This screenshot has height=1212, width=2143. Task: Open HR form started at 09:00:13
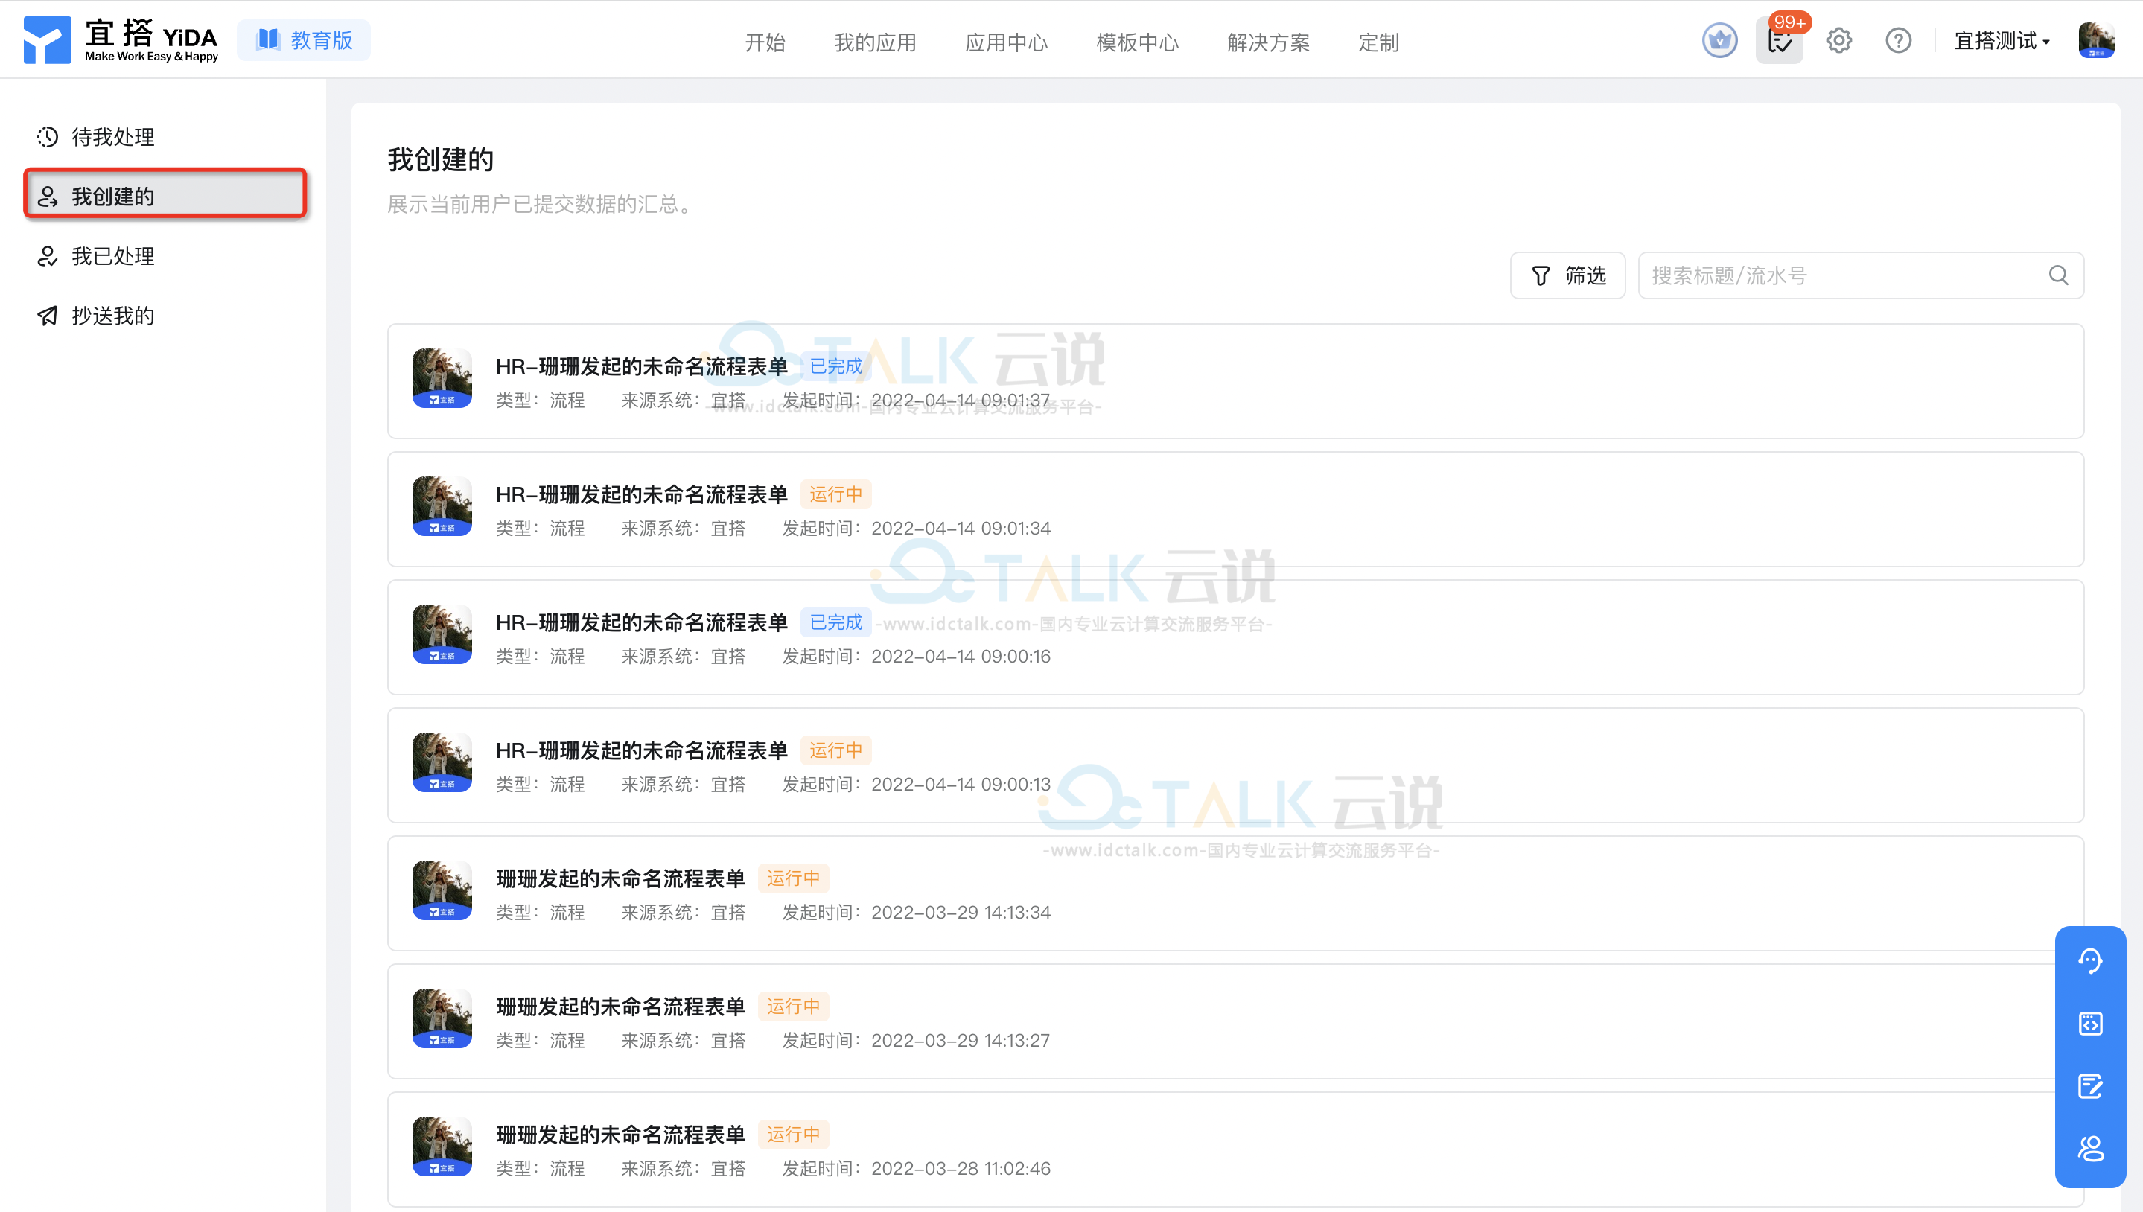[x=1235, y=766]
